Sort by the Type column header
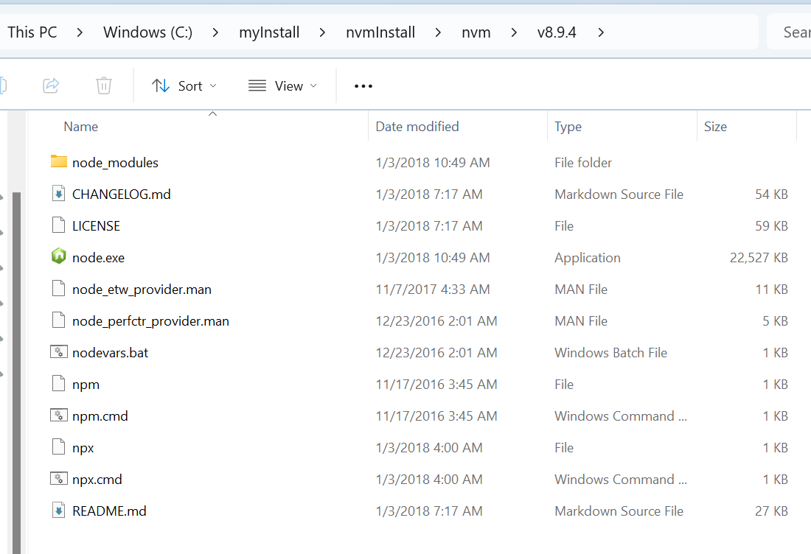This screenshot has width=811, height=554. (x=568, y=127)
